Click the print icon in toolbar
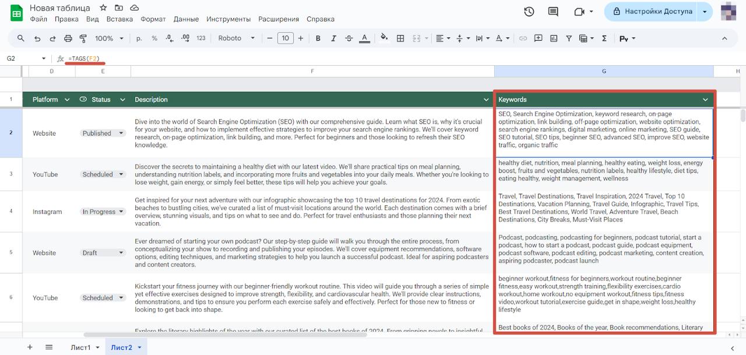Image resolution: width=746 pixels, height=355 pixels. coord(68,38)
